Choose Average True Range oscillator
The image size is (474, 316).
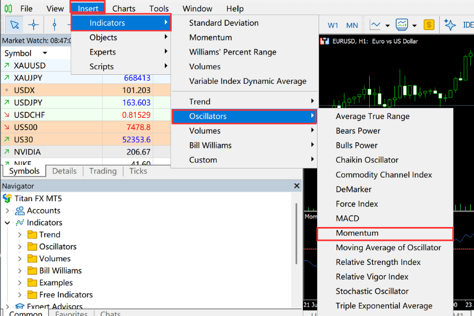[x=385, y=116]
